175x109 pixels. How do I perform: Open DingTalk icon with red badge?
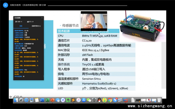(x=115, y=100)
